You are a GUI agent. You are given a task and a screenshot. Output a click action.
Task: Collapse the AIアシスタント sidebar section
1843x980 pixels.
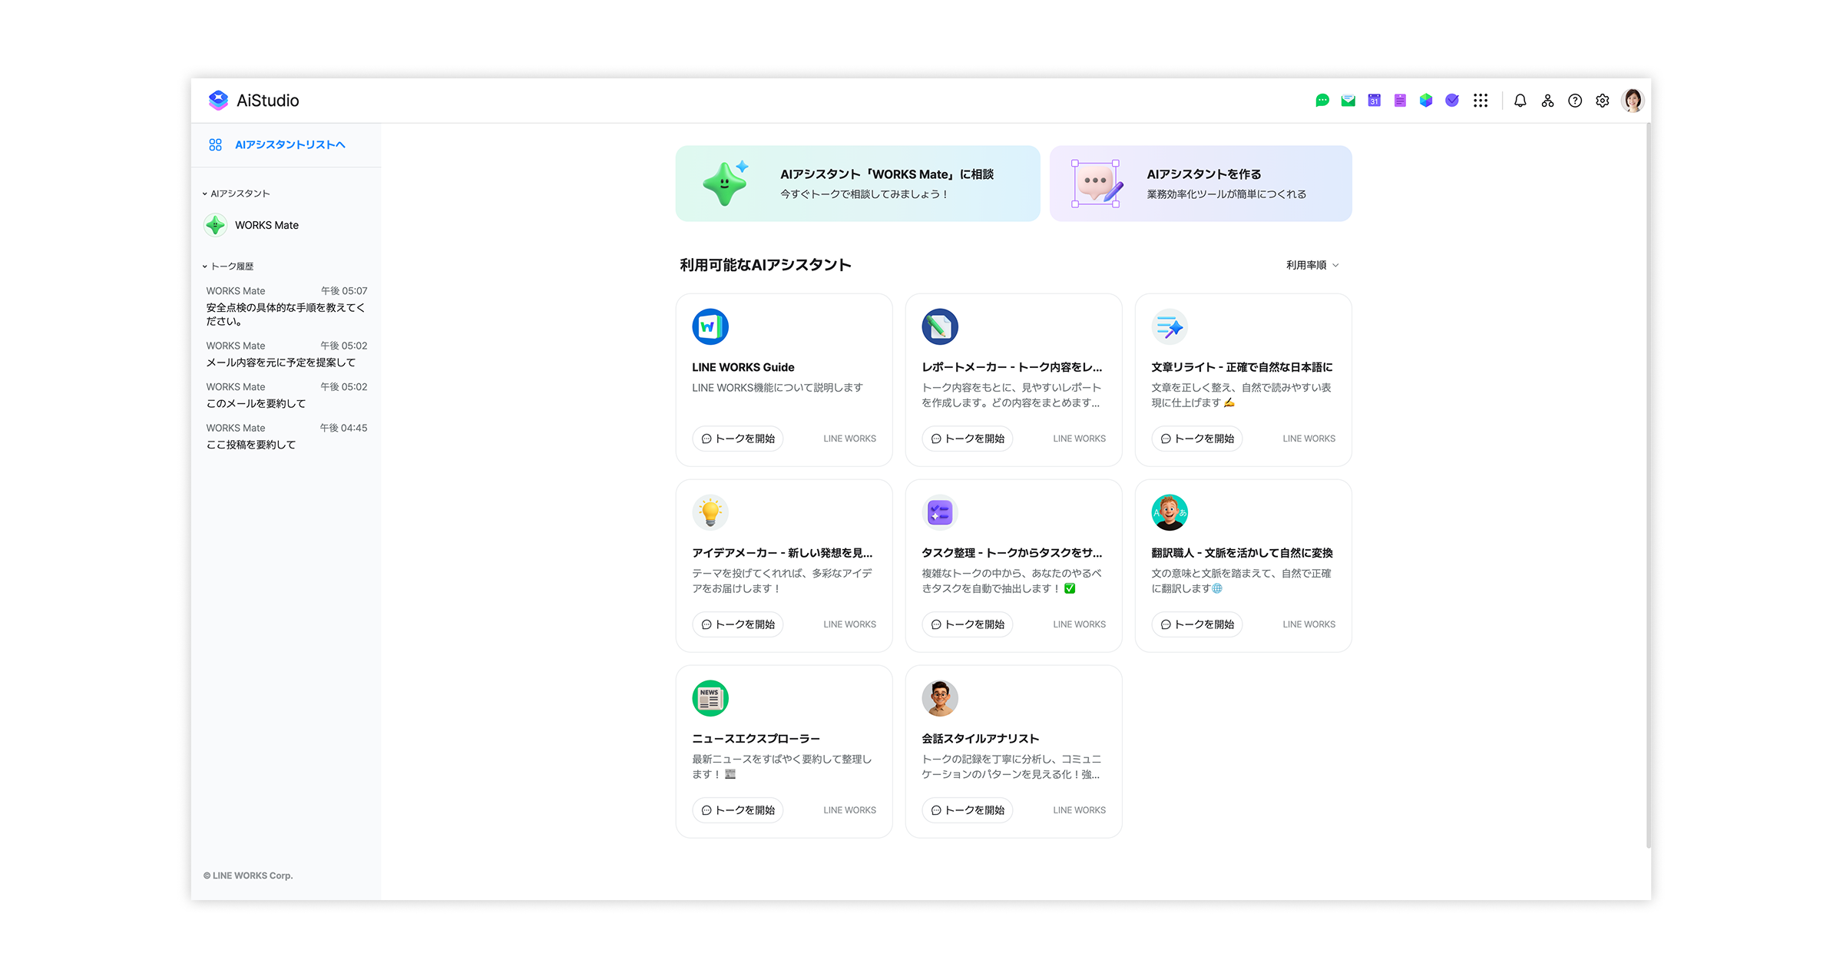(205, 194)
